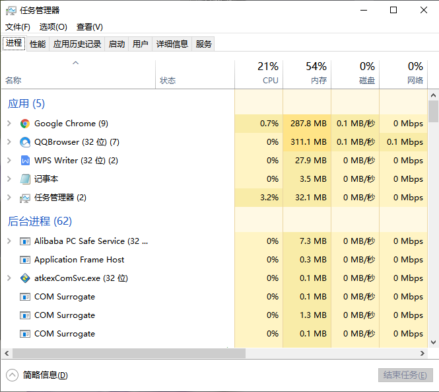Click Alibaba PC Safe Service's 7.3 MB value
Screen dimensions: 439x392
coord(313,241)
